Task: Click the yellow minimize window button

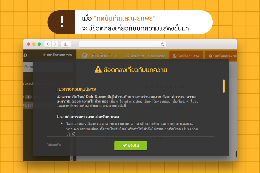Action: pyautogui.click(x=34, y=44)
